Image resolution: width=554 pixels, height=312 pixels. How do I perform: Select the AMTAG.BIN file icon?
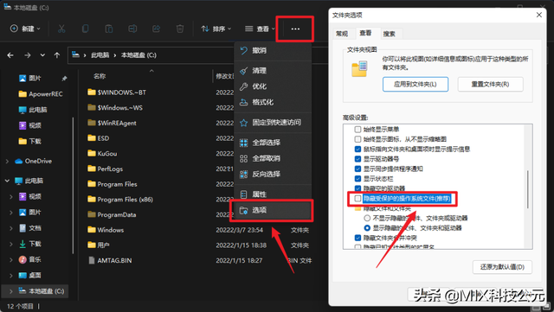pyautogui.click(x=92, y=260)
